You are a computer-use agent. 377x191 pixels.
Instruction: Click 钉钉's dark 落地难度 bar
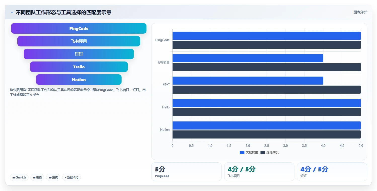pyautogui.click(x=267, y=90)
